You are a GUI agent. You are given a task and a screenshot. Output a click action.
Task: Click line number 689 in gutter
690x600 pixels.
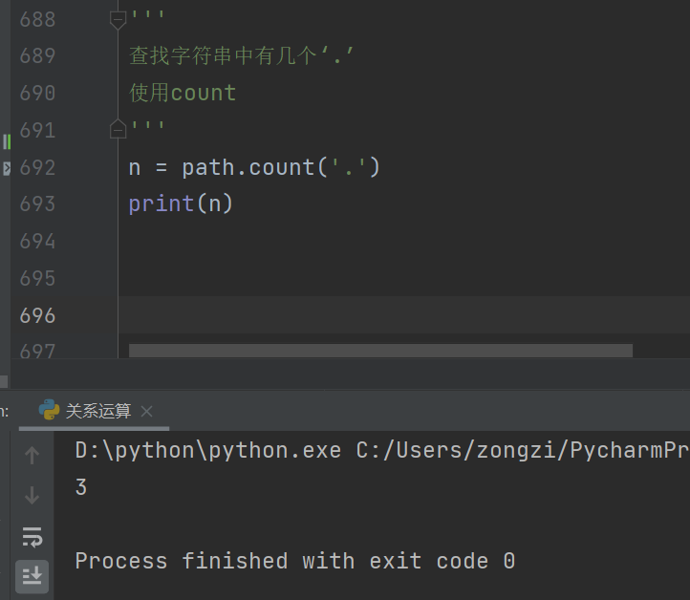(x=37, y=55)
